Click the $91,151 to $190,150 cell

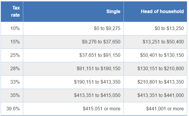pos(73,69)
